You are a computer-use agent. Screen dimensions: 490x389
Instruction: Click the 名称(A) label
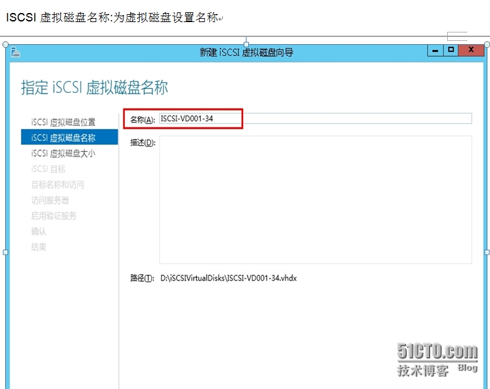click(142, 119)
